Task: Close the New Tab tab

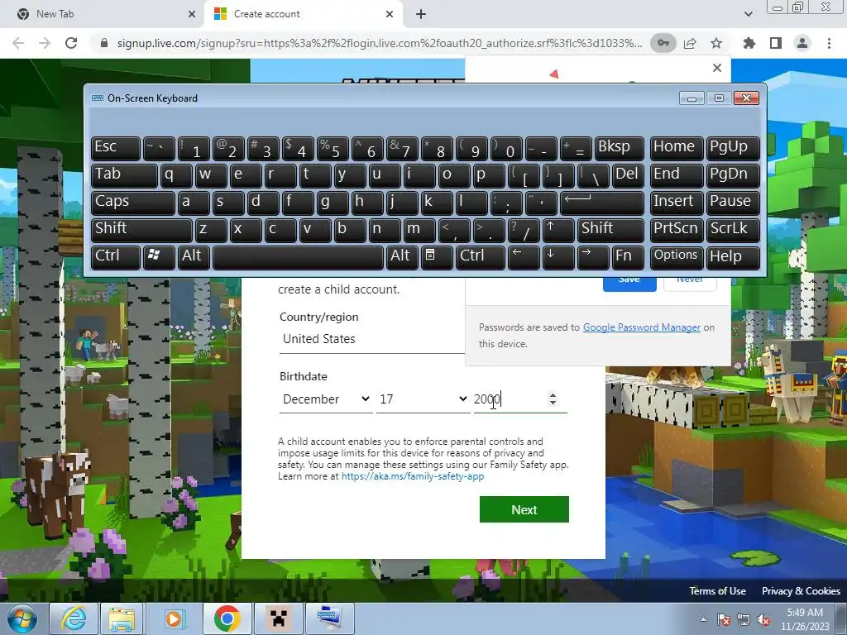Action: pyautogui.click(x=192, y=14)
